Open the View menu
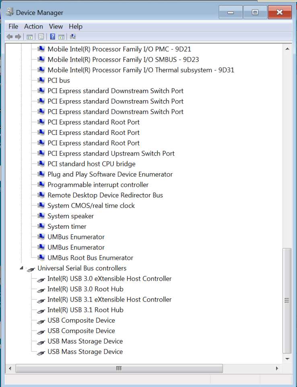 coord(56,27)
